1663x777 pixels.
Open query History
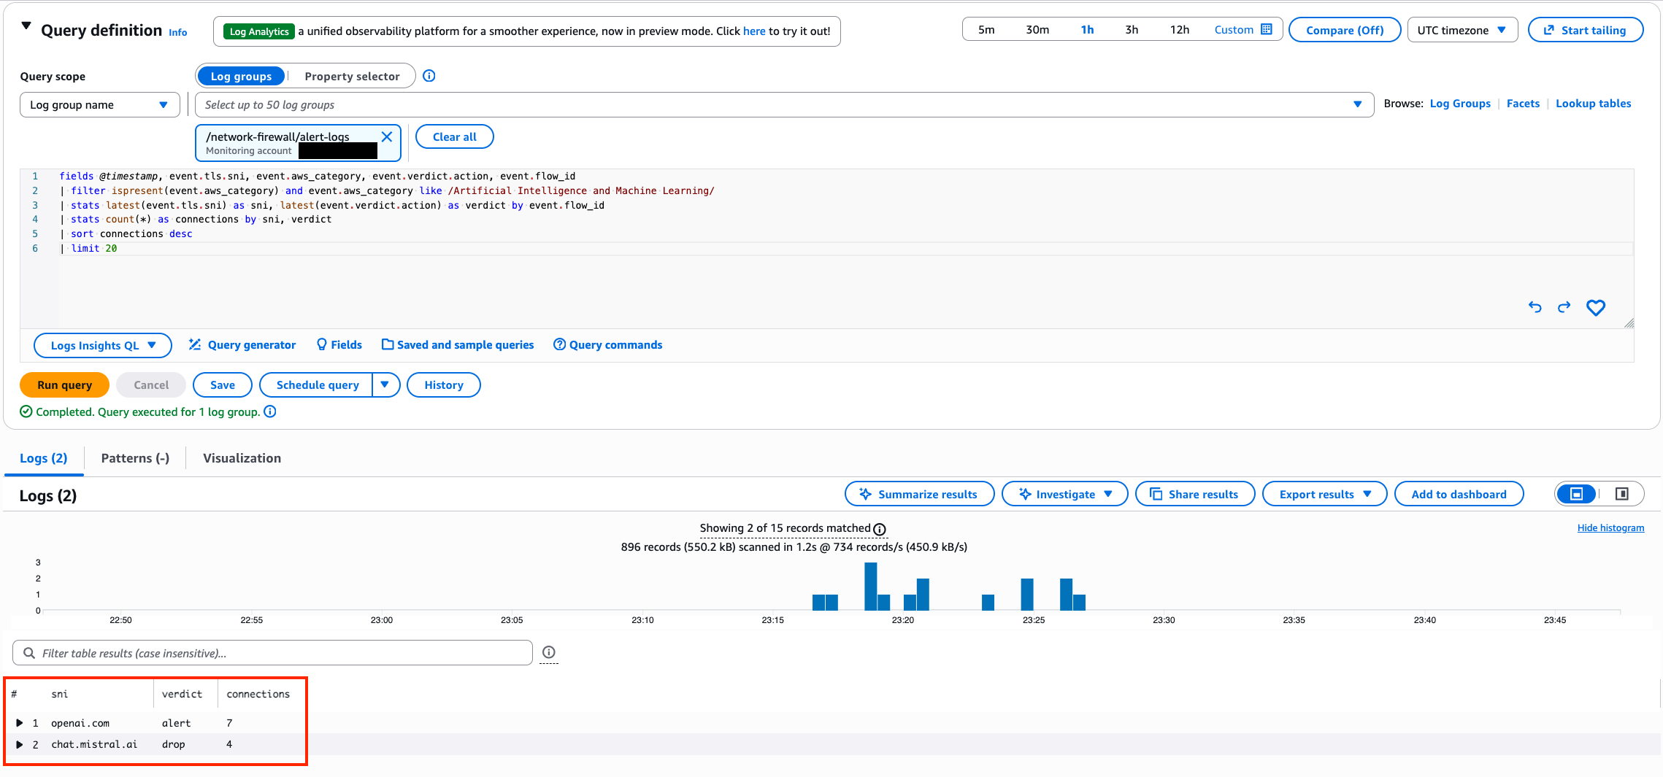point(444,384)
